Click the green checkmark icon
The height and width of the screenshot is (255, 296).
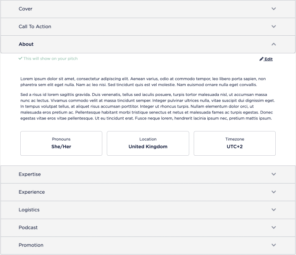[x=20, y=58]
